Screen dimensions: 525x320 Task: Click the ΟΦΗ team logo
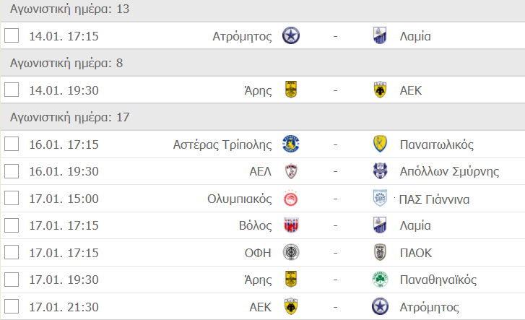291,252
